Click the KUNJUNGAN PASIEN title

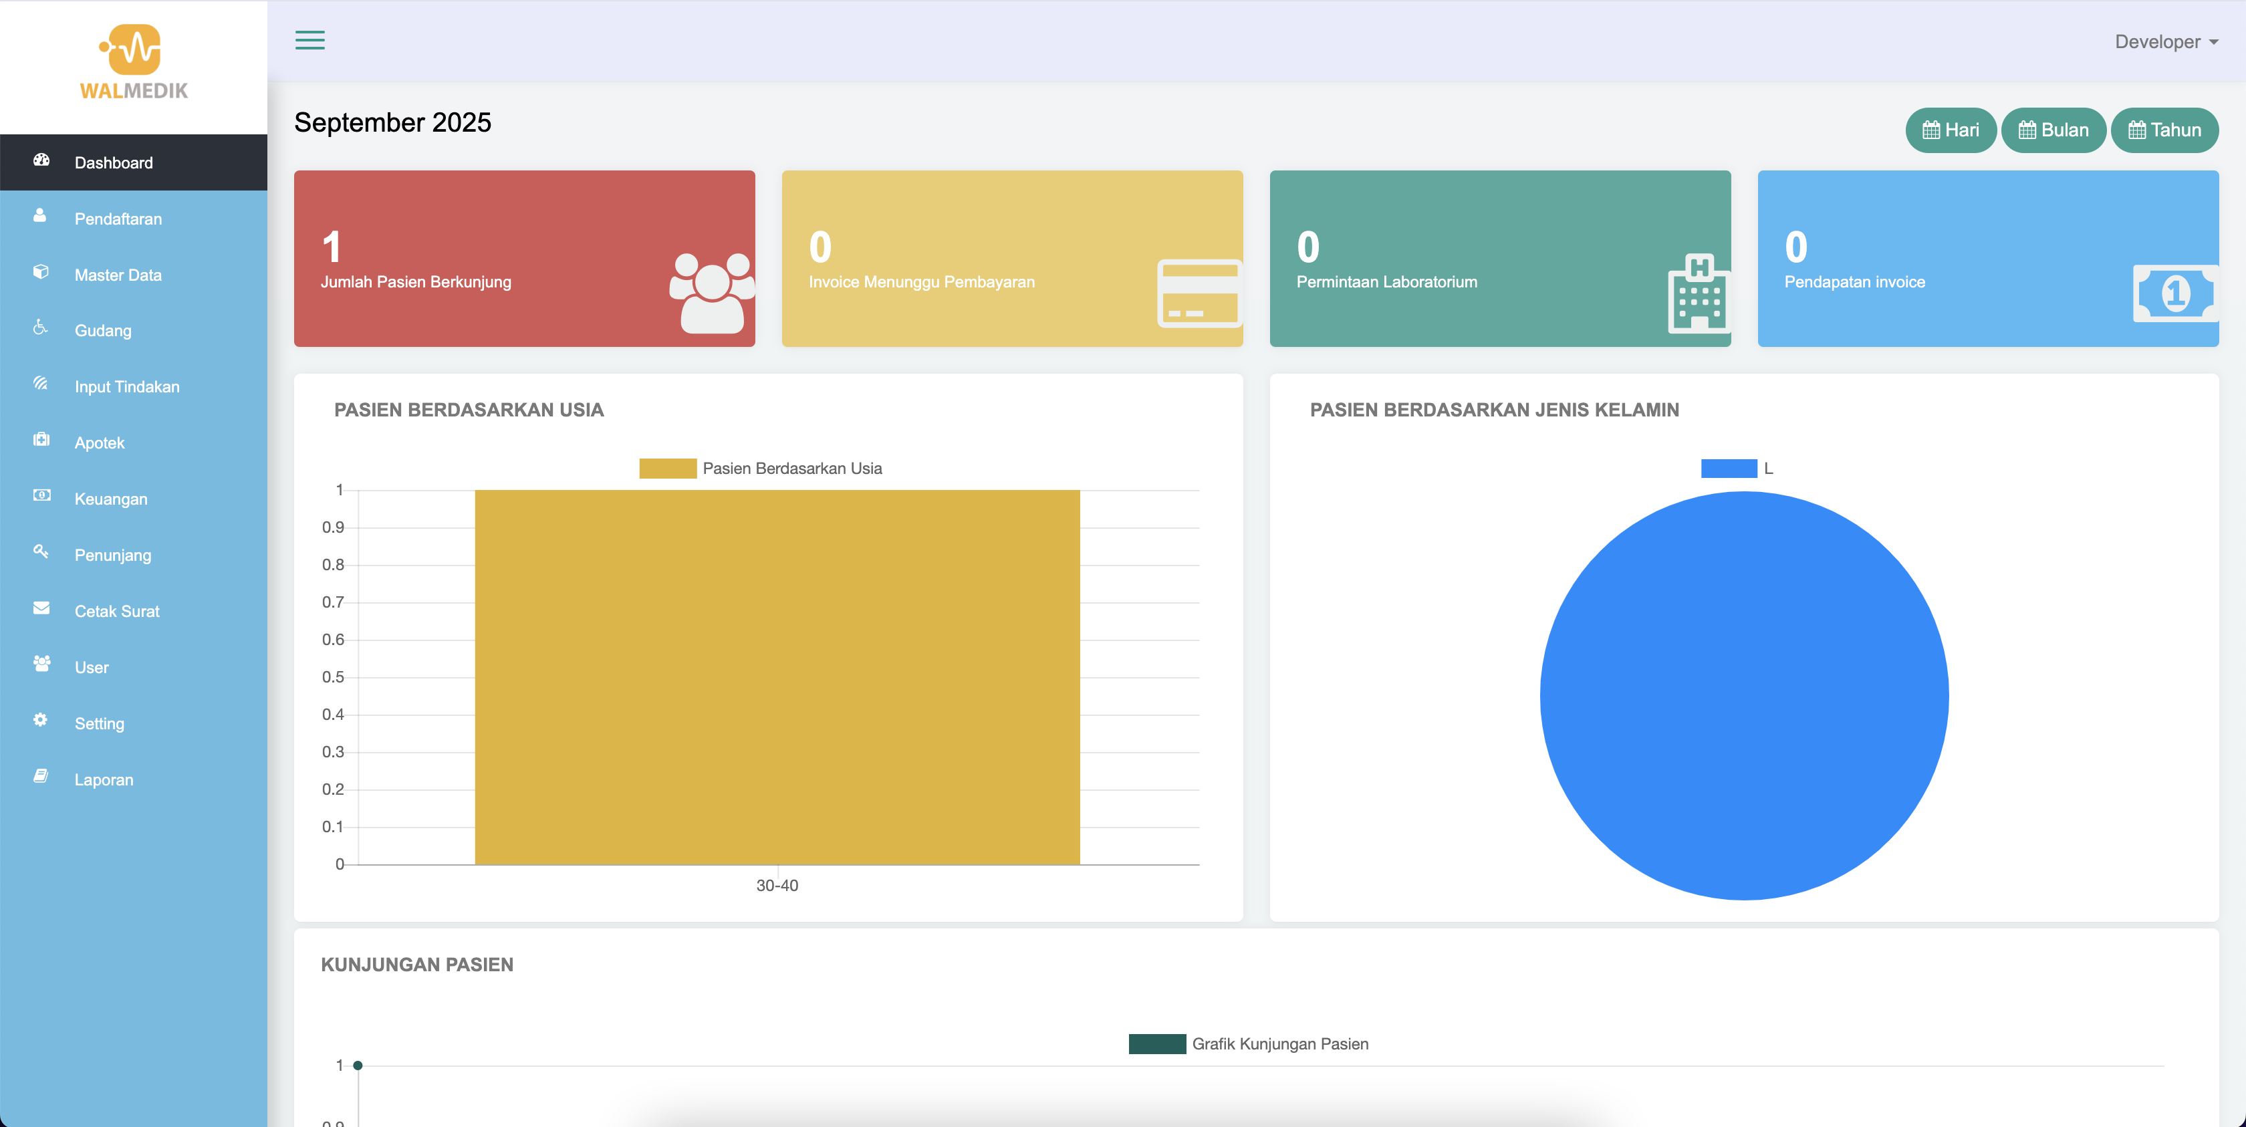[x=416, y=965]
